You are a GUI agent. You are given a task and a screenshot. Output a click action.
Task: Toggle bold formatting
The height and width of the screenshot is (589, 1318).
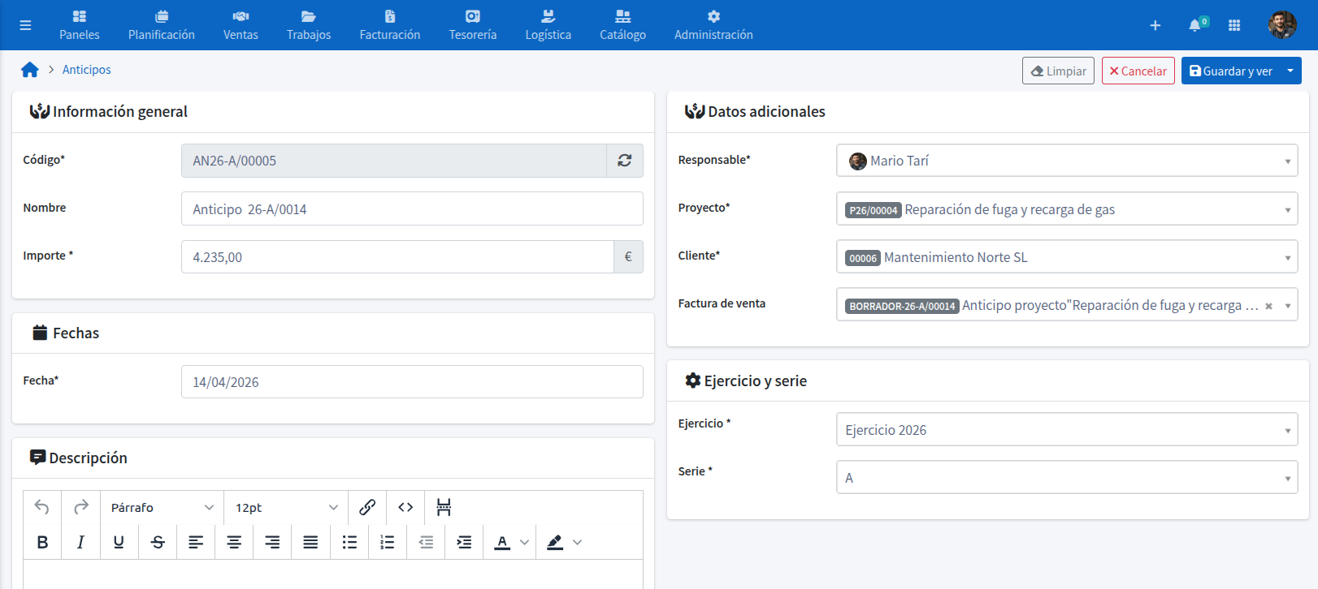pyautogui.click(x=42, y=542)
